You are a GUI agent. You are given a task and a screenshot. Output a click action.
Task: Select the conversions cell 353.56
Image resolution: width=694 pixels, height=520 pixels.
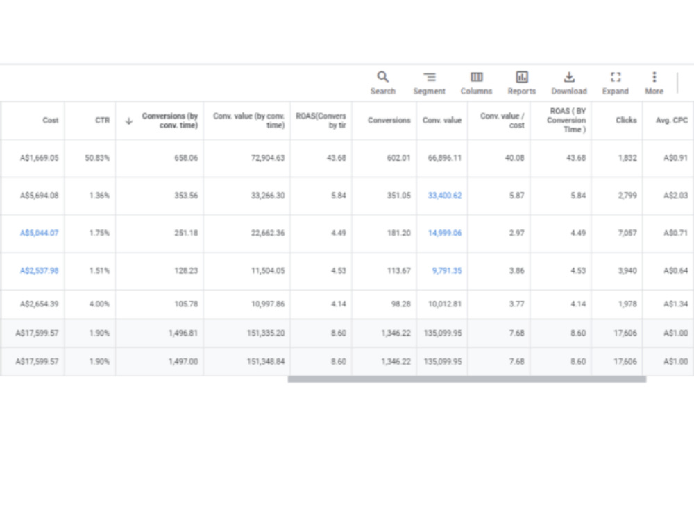pos(186,196)
